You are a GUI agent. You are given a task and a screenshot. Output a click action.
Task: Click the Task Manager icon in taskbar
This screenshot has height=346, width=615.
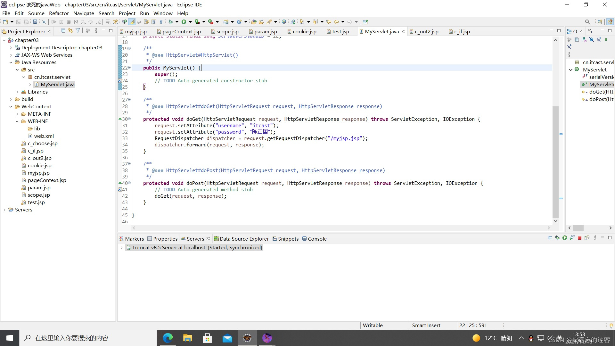[247, 338]
